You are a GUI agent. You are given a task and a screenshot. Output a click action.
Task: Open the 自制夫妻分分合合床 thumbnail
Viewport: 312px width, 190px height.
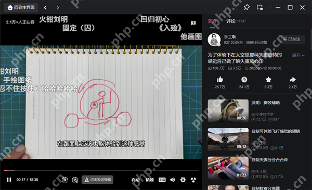[228, 168]
